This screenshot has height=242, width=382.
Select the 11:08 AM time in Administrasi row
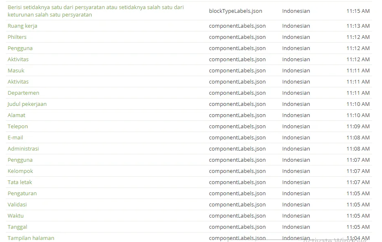pyautogui.click(x=358, y=149)
